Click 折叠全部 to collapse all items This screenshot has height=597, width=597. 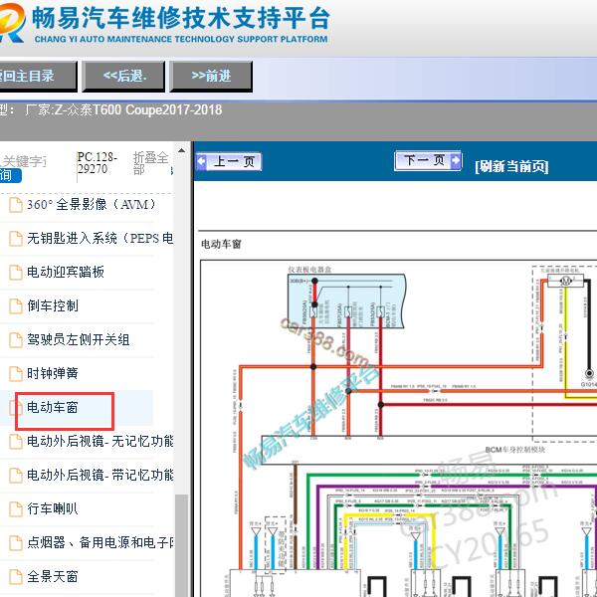coord(150,162)
